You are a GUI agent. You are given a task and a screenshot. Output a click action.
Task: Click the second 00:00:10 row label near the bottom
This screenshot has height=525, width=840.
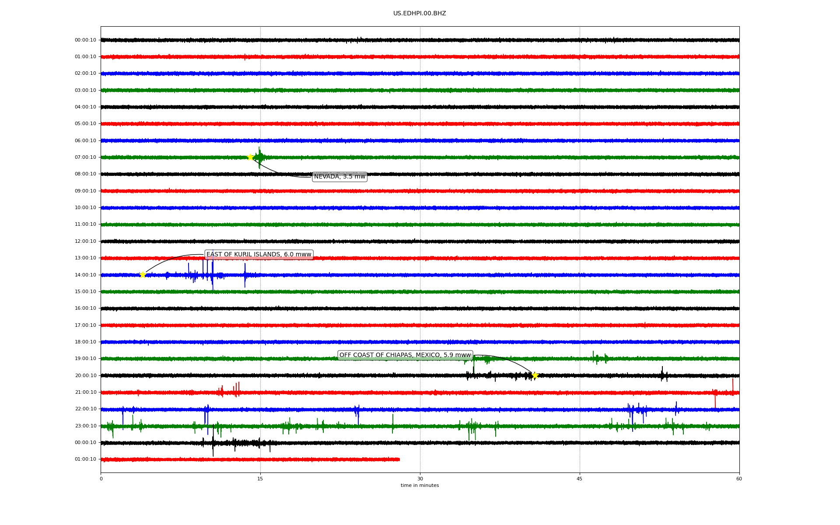(85, 443)
